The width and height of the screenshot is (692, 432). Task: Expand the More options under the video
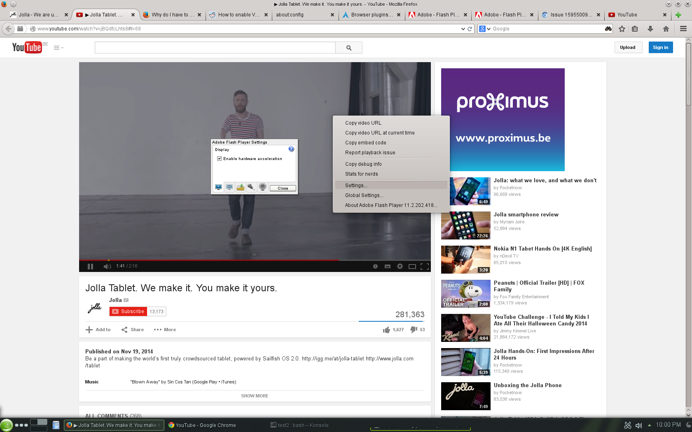point(165,330)
